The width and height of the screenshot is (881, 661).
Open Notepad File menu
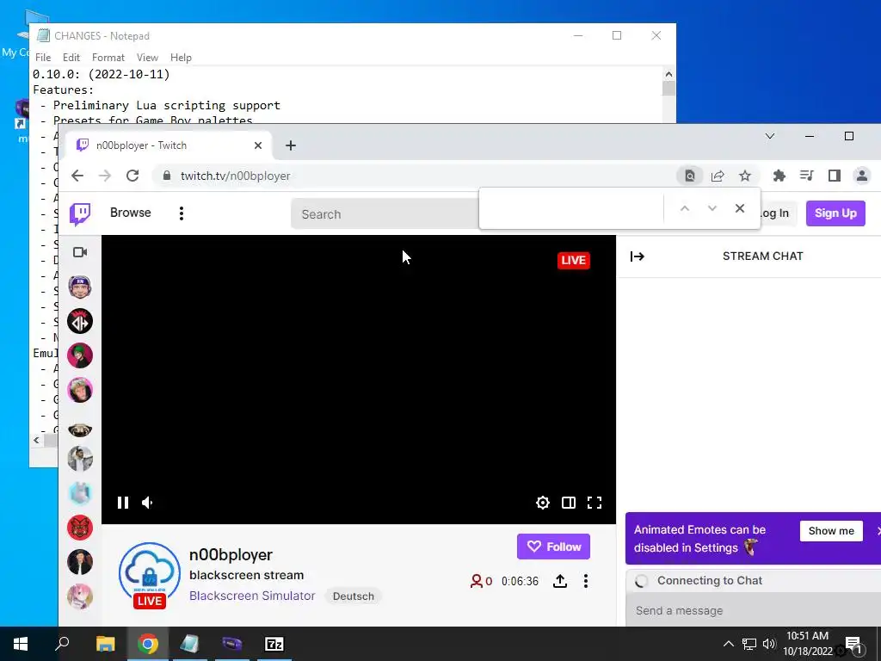pos(43,58)
